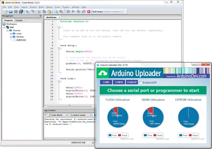212x149 pixels.
Task: Click the Workspace globe icon
Action: pyautogui.click(x=4, y=24)
